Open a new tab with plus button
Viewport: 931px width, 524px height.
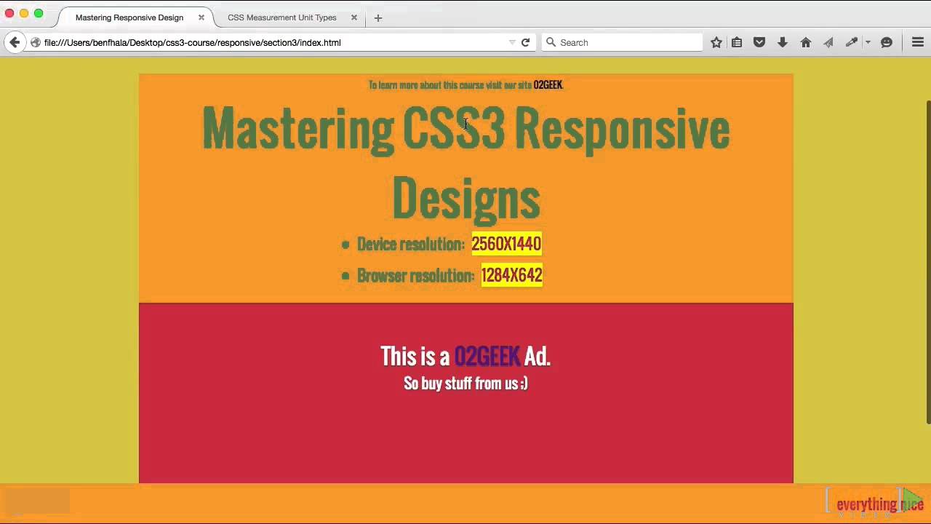377,17
